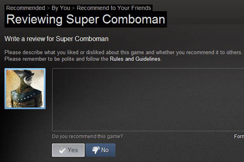The width and height of the screenshot is (244, 162).
Task: Click the breadcrumb arrow after By You
Action: click(x=74, y=8)
